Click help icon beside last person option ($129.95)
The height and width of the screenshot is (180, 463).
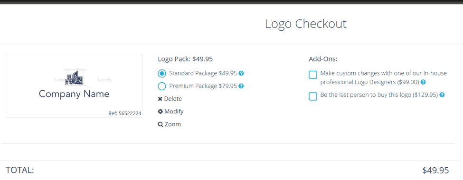click(442, 95)
